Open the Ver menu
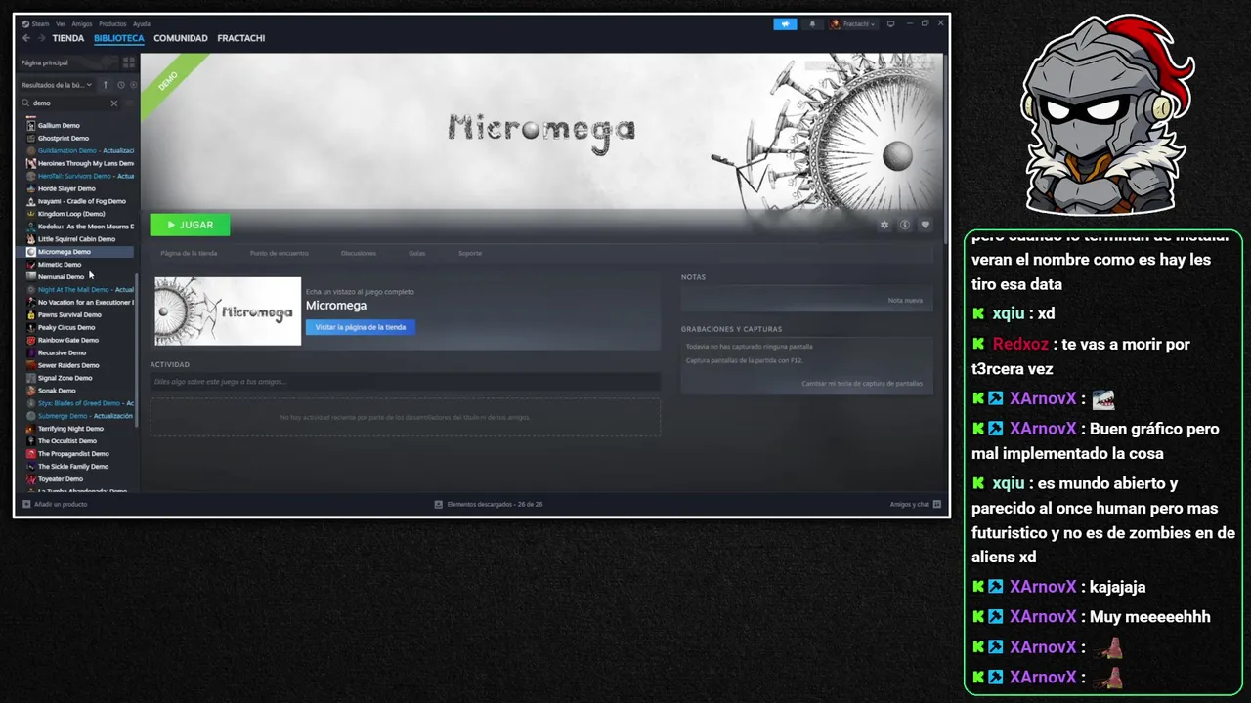The width and height of the screenshot is (1251, 703). click(61, 23)
